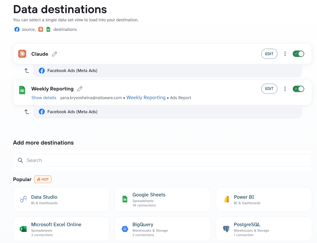Toggle off the Claude destination switch
This screenshot has width=317, height=243.
(x=298, y=54)
